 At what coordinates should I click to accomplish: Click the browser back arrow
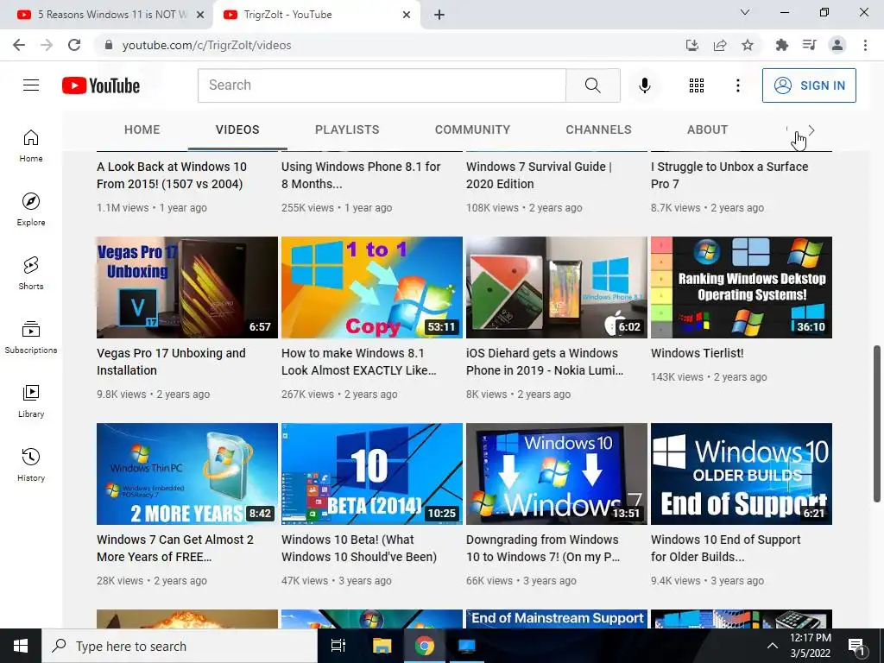tap(19, 45)
